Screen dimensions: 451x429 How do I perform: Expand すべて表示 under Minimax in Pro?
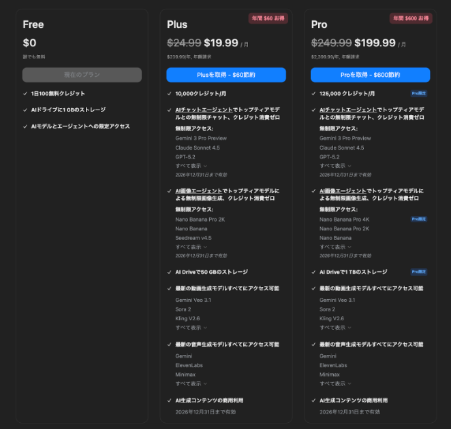[335, 383]
